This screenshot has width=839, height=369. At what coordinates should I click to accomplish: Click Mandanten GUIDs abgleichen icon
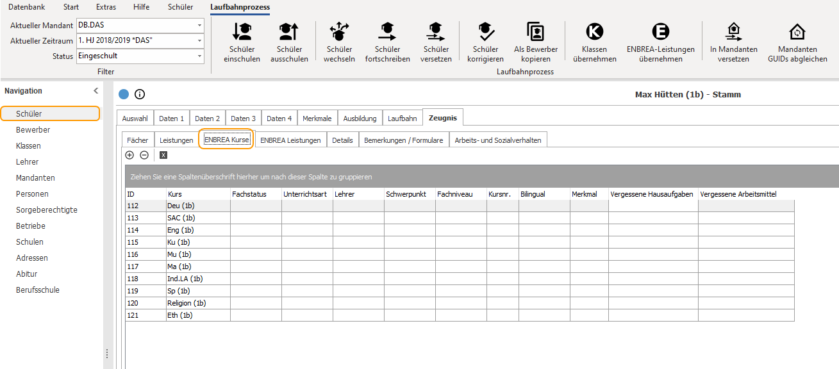click(x=797, y=31)
